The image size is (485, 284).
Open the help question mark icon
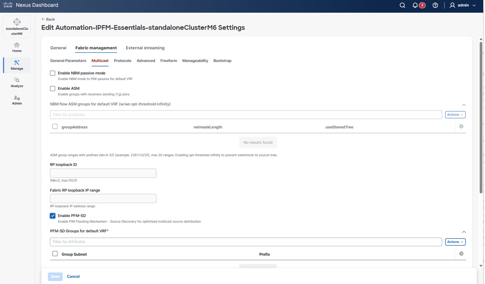click(435, 5)
